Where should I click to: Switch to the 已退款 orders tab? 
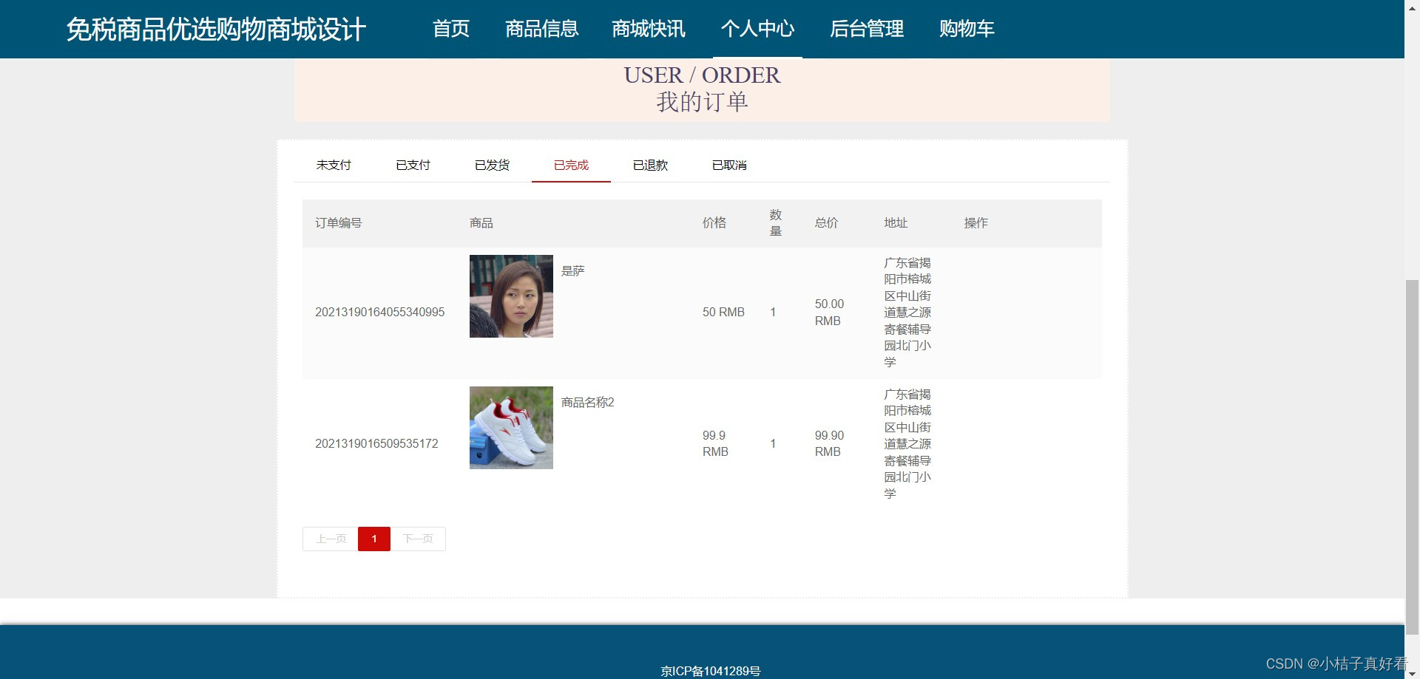pos(650,165)
